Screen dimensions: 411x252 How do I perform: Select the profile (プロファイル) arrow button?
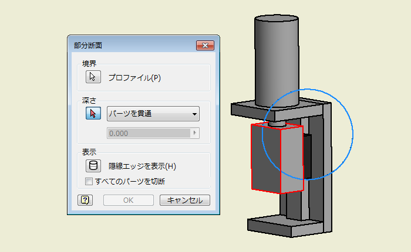click(x=93, y=77)
